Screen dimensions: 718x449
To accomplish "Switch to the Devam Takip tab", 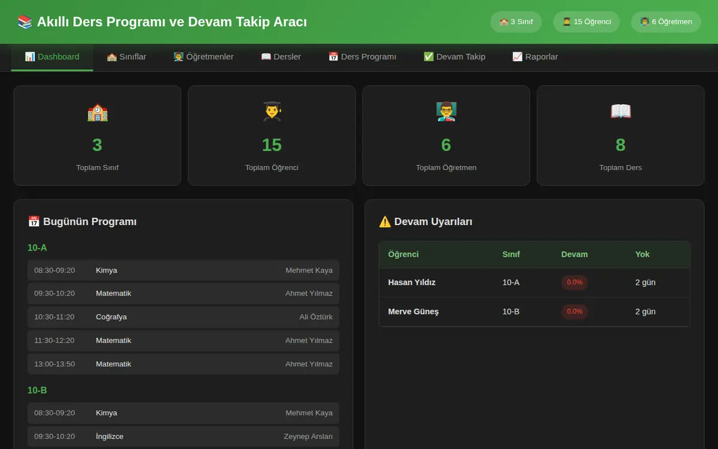I will coord(455,57).
